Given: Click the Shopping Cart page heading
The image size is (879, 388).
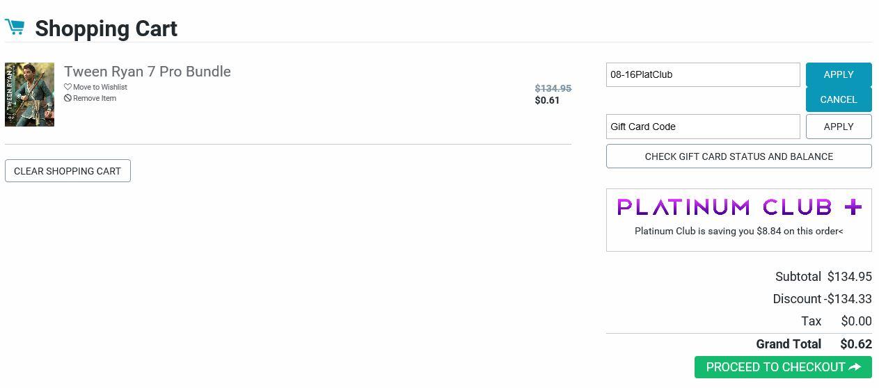Looking at the screenshot, I should pos(106,29).
